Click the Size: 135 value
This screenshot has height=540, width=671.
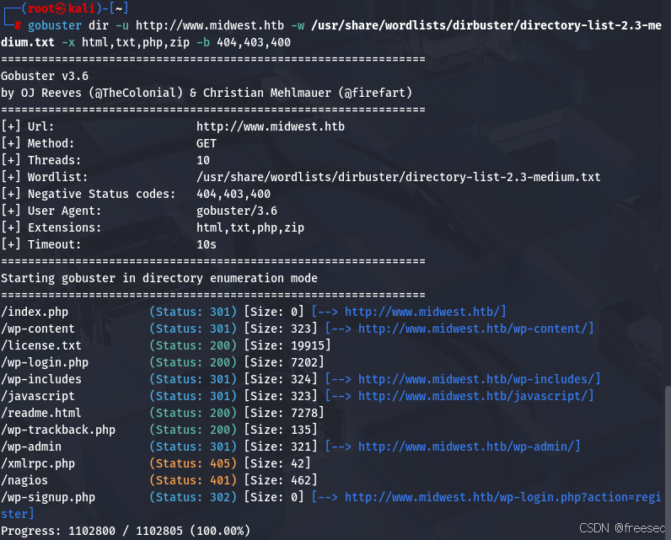pos(281,430)
